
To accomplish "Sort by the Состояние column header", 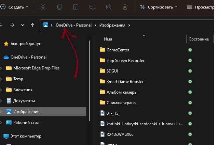I will coord(199,39).
